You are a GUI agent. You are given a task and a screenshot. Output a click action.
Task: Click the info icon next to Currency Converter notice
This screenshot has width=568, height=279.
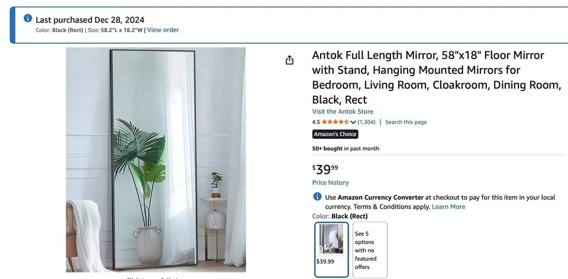317,196
